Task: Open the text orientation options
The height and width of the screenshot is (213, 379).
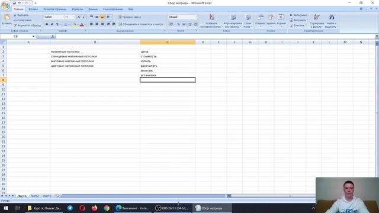Action: [109, 17]
